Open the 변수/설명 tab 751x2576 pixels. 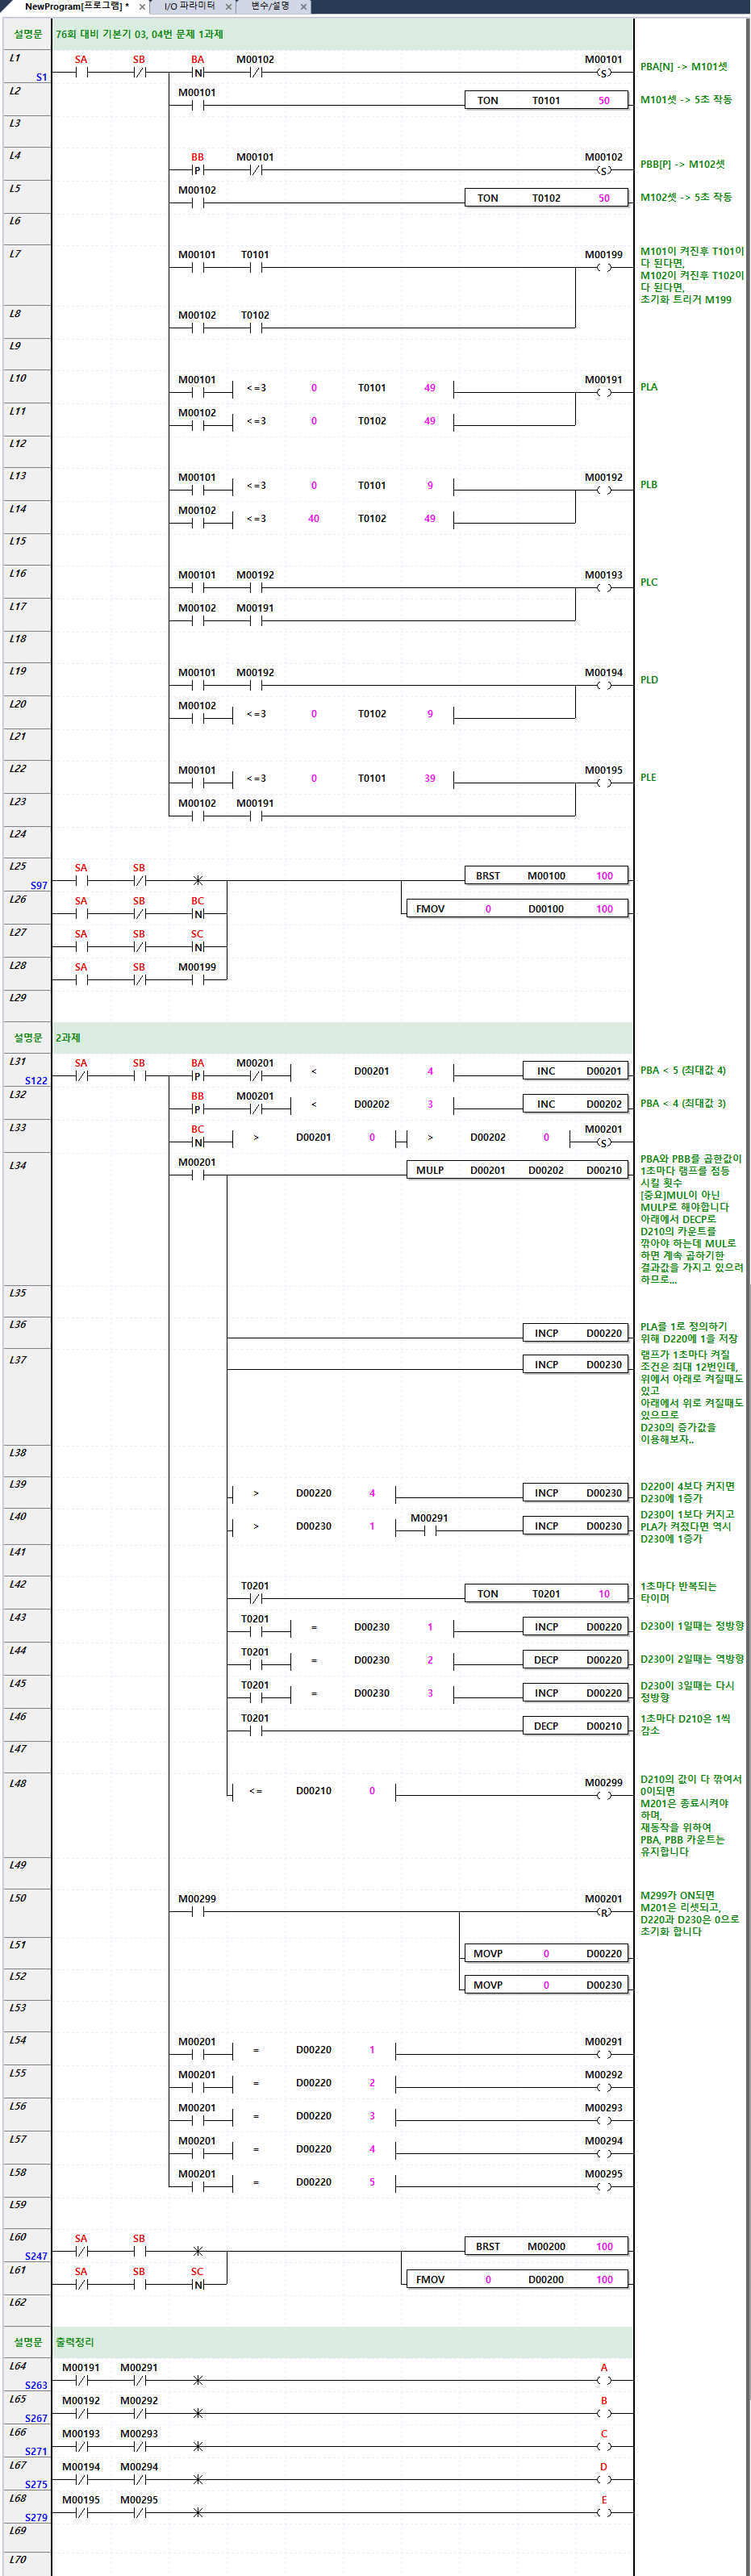(x=269, y=7)
